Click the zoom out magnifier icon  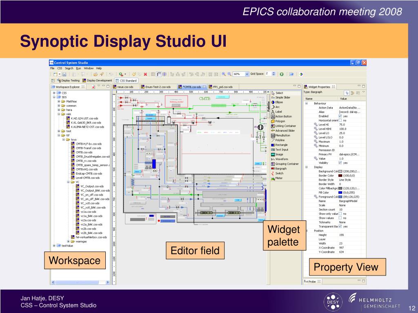click(x=229, y=74)
